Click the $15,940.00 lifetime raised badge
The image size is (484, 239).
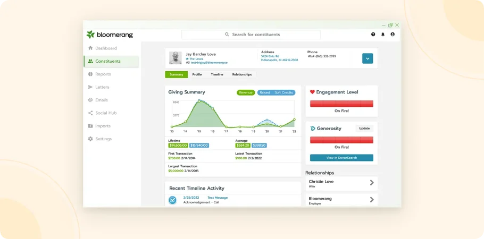point(199,145)
